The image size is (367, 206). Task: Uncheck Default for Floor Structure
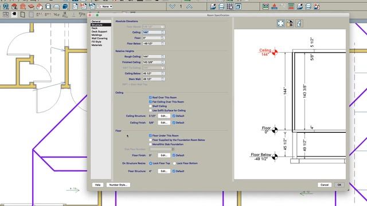tap(174, 171)
